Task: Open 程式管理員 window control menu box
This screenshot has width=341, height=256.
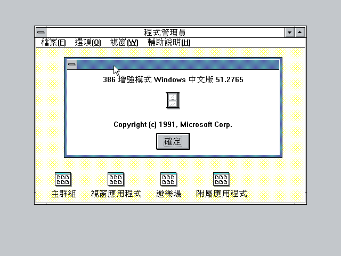Action: click(41, 33)
